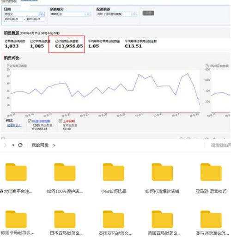
Task: Click the blue selected date range legend link
Action: [41, 121]
